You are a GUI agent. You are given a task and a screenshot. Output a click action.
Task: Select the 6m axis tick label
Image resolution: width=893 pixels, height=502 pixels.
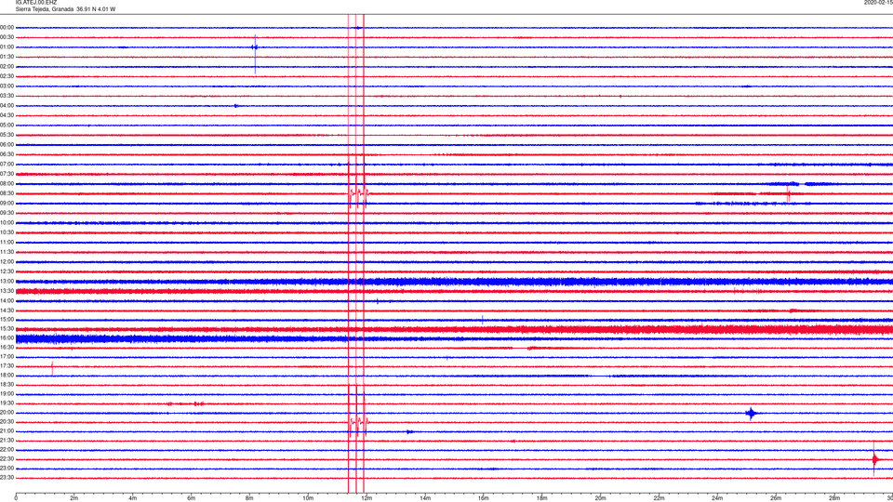pos(192,498)
